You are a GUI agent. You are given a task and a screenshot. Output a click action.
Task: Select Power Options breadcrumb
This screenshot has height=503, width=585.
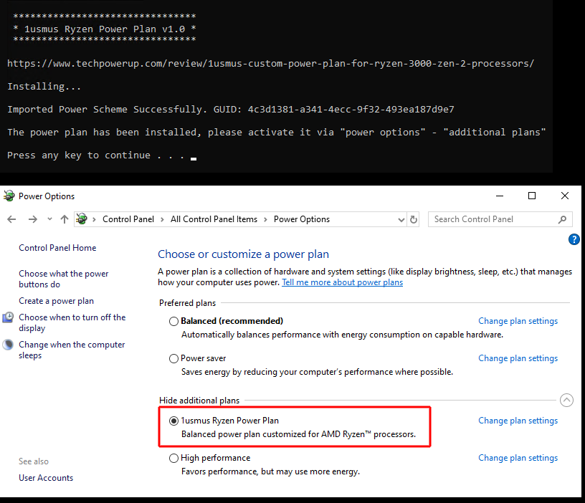point(302,219)
